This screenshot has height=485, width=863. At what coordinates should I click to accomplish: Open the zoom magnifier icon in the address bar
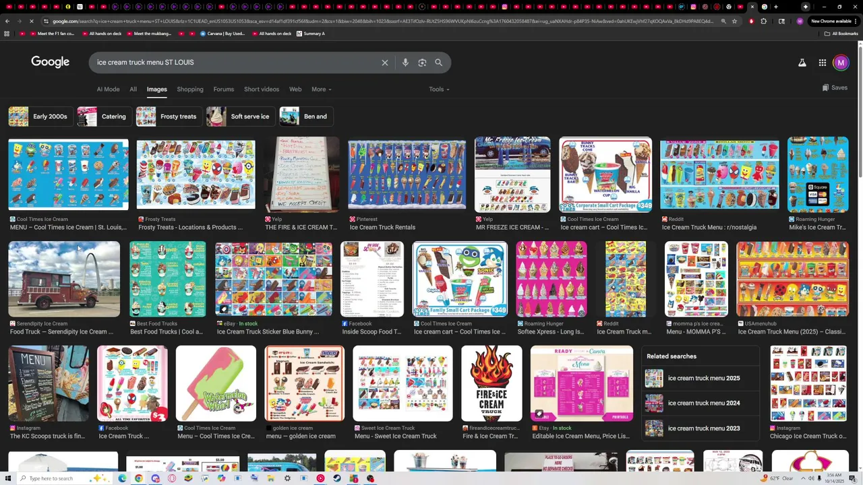[x=723, y=21]
